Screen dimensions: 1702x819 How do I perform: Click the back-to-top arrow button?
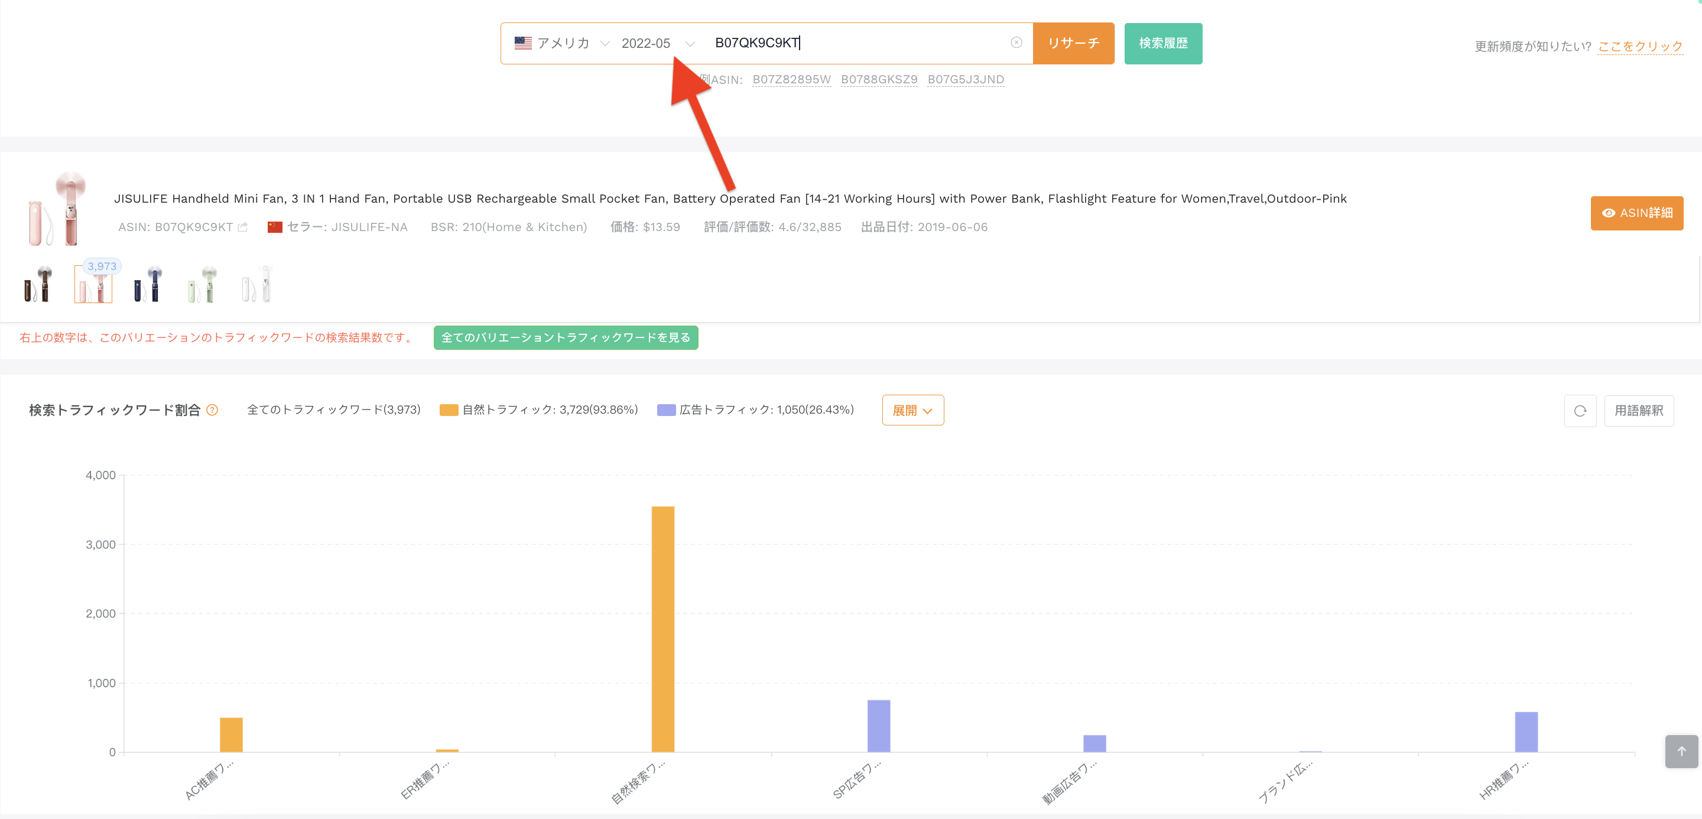1681,752
